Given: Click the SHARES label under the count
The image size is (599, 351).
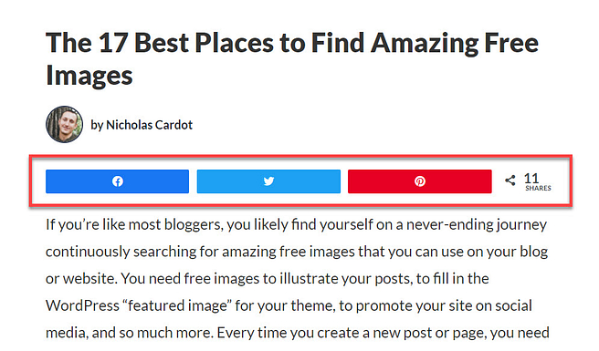Looking at the screenshot, I should (x=538, y=188).
